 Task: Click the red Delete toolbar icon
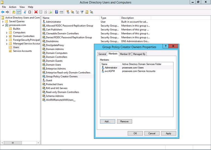(x=36, y=12)
